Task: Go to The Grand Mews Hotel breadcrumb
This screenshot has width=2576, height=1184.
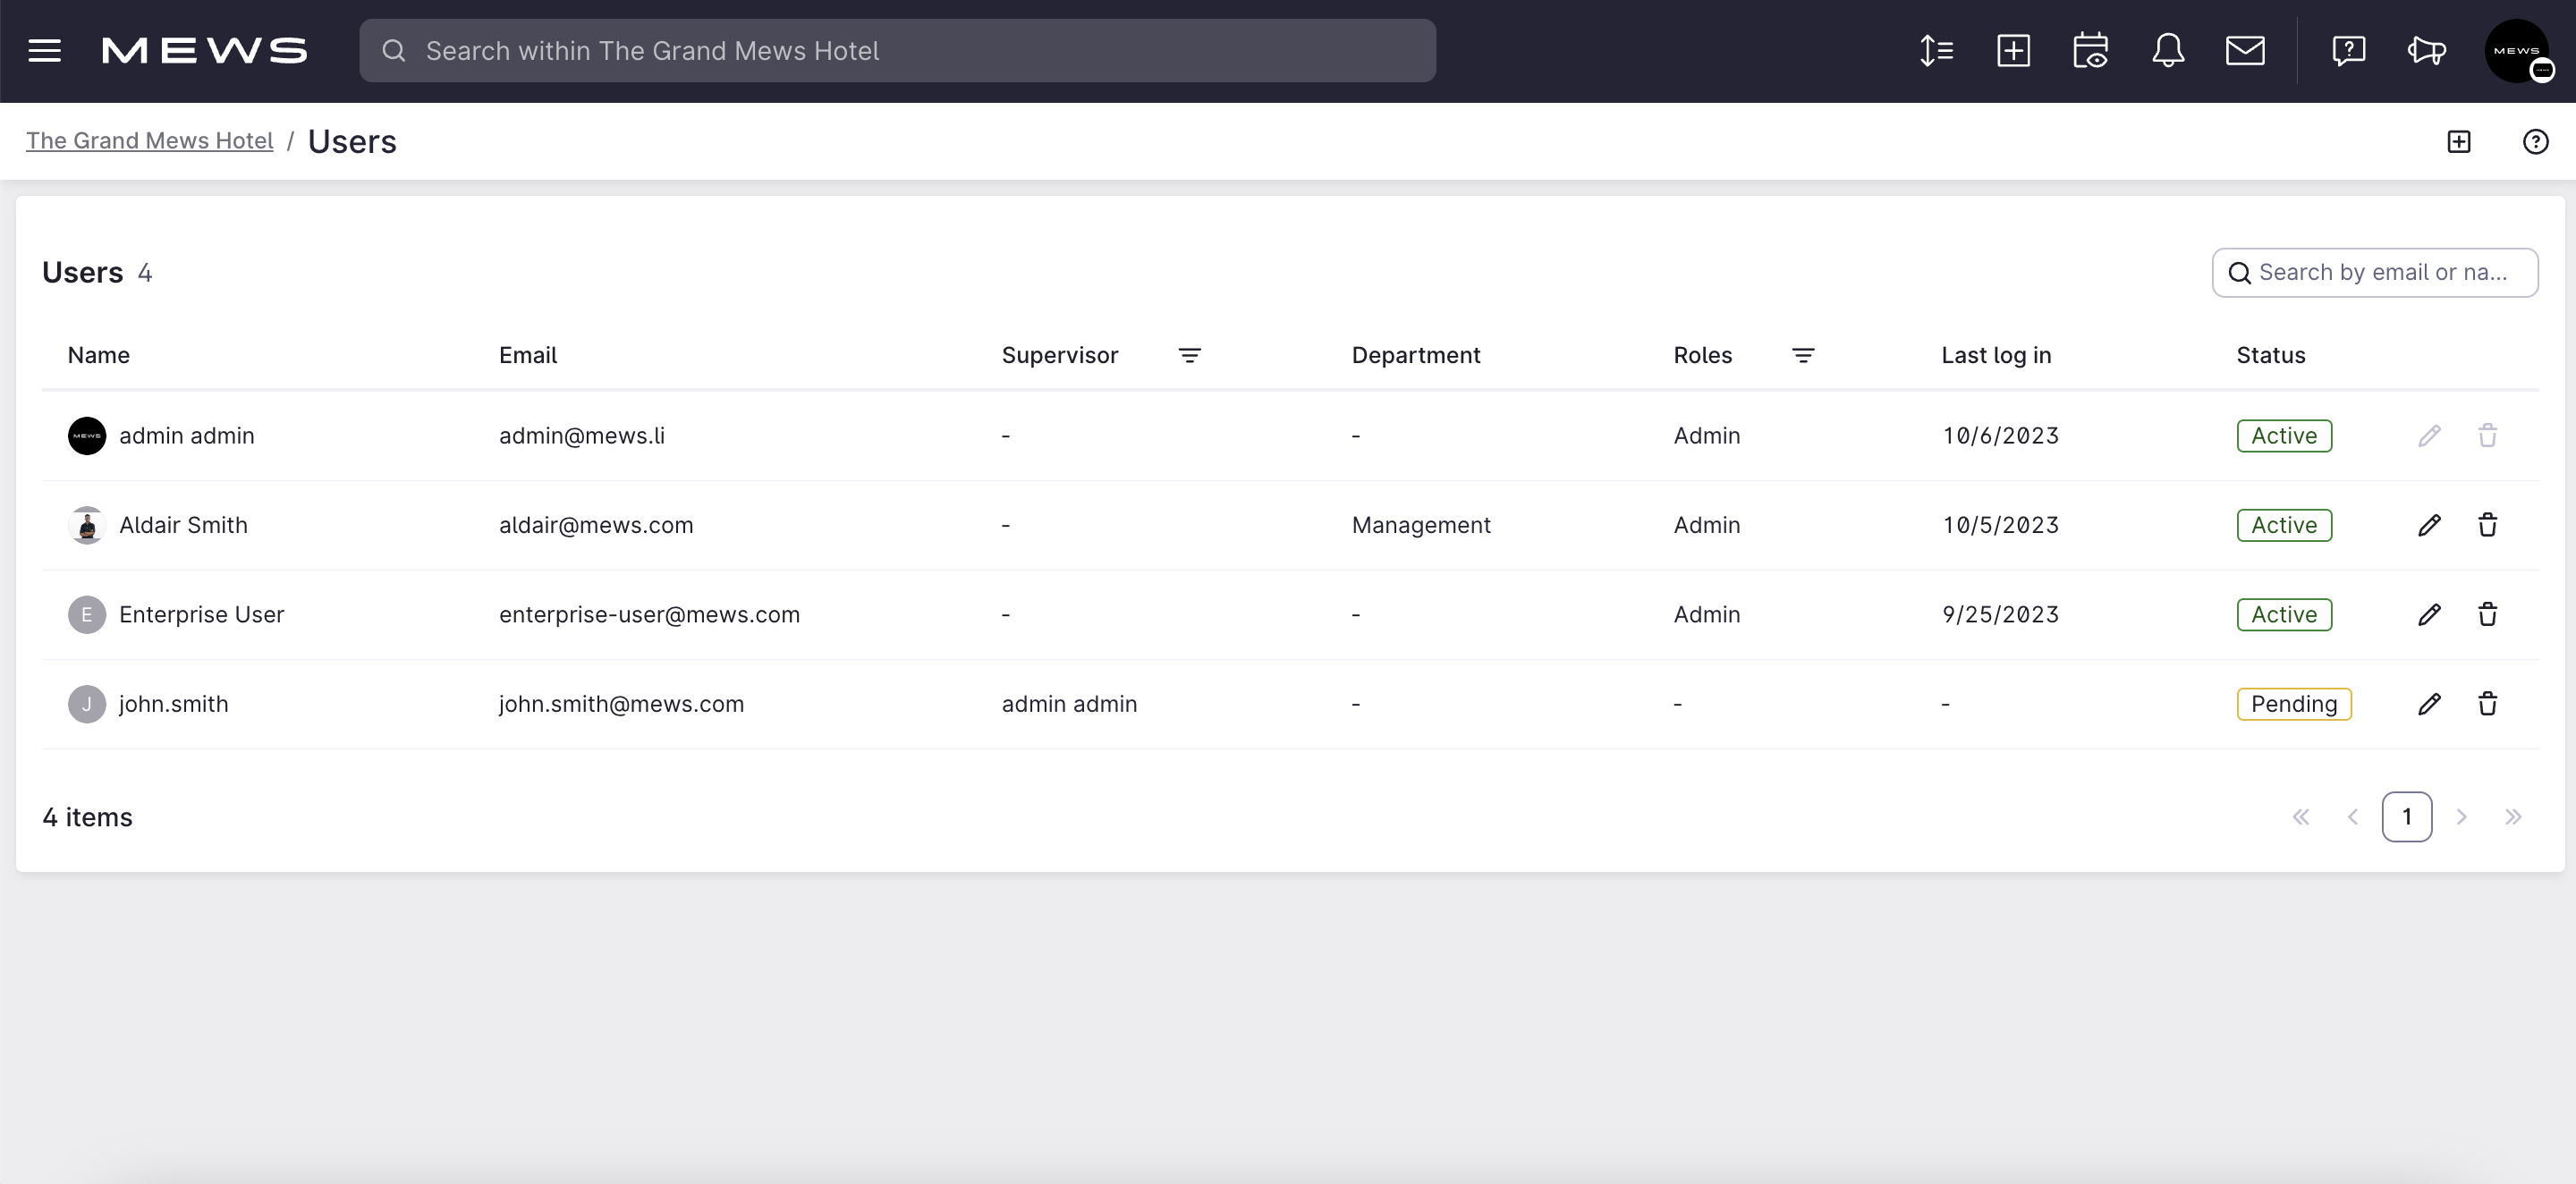Action: 149,141
